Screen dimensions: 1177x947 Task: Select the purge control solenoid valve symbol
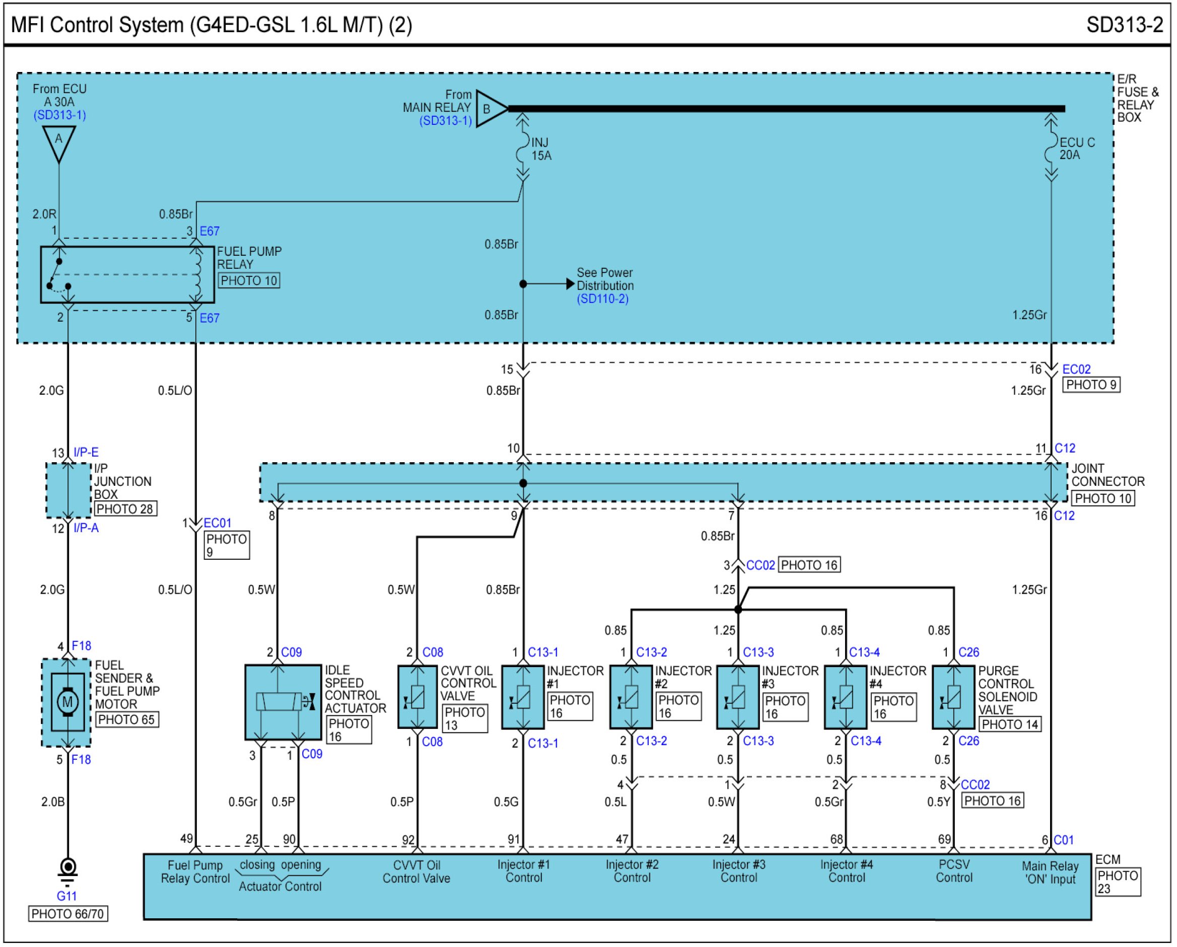pyautogui.click(x=953, y=698)
